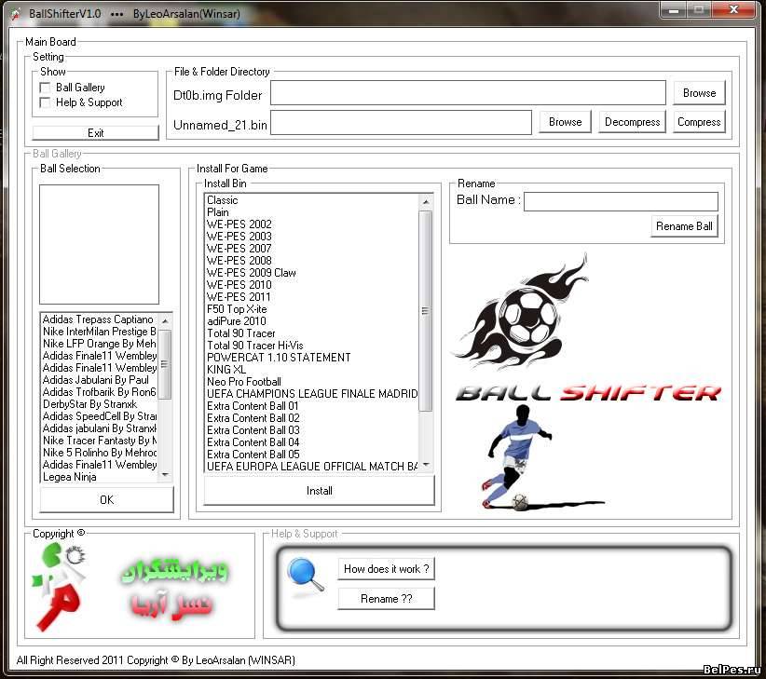Viewport: 766px width, 679px height.
Task: Select Extra Content Ball 05
Action: click(x=311, y=455)
